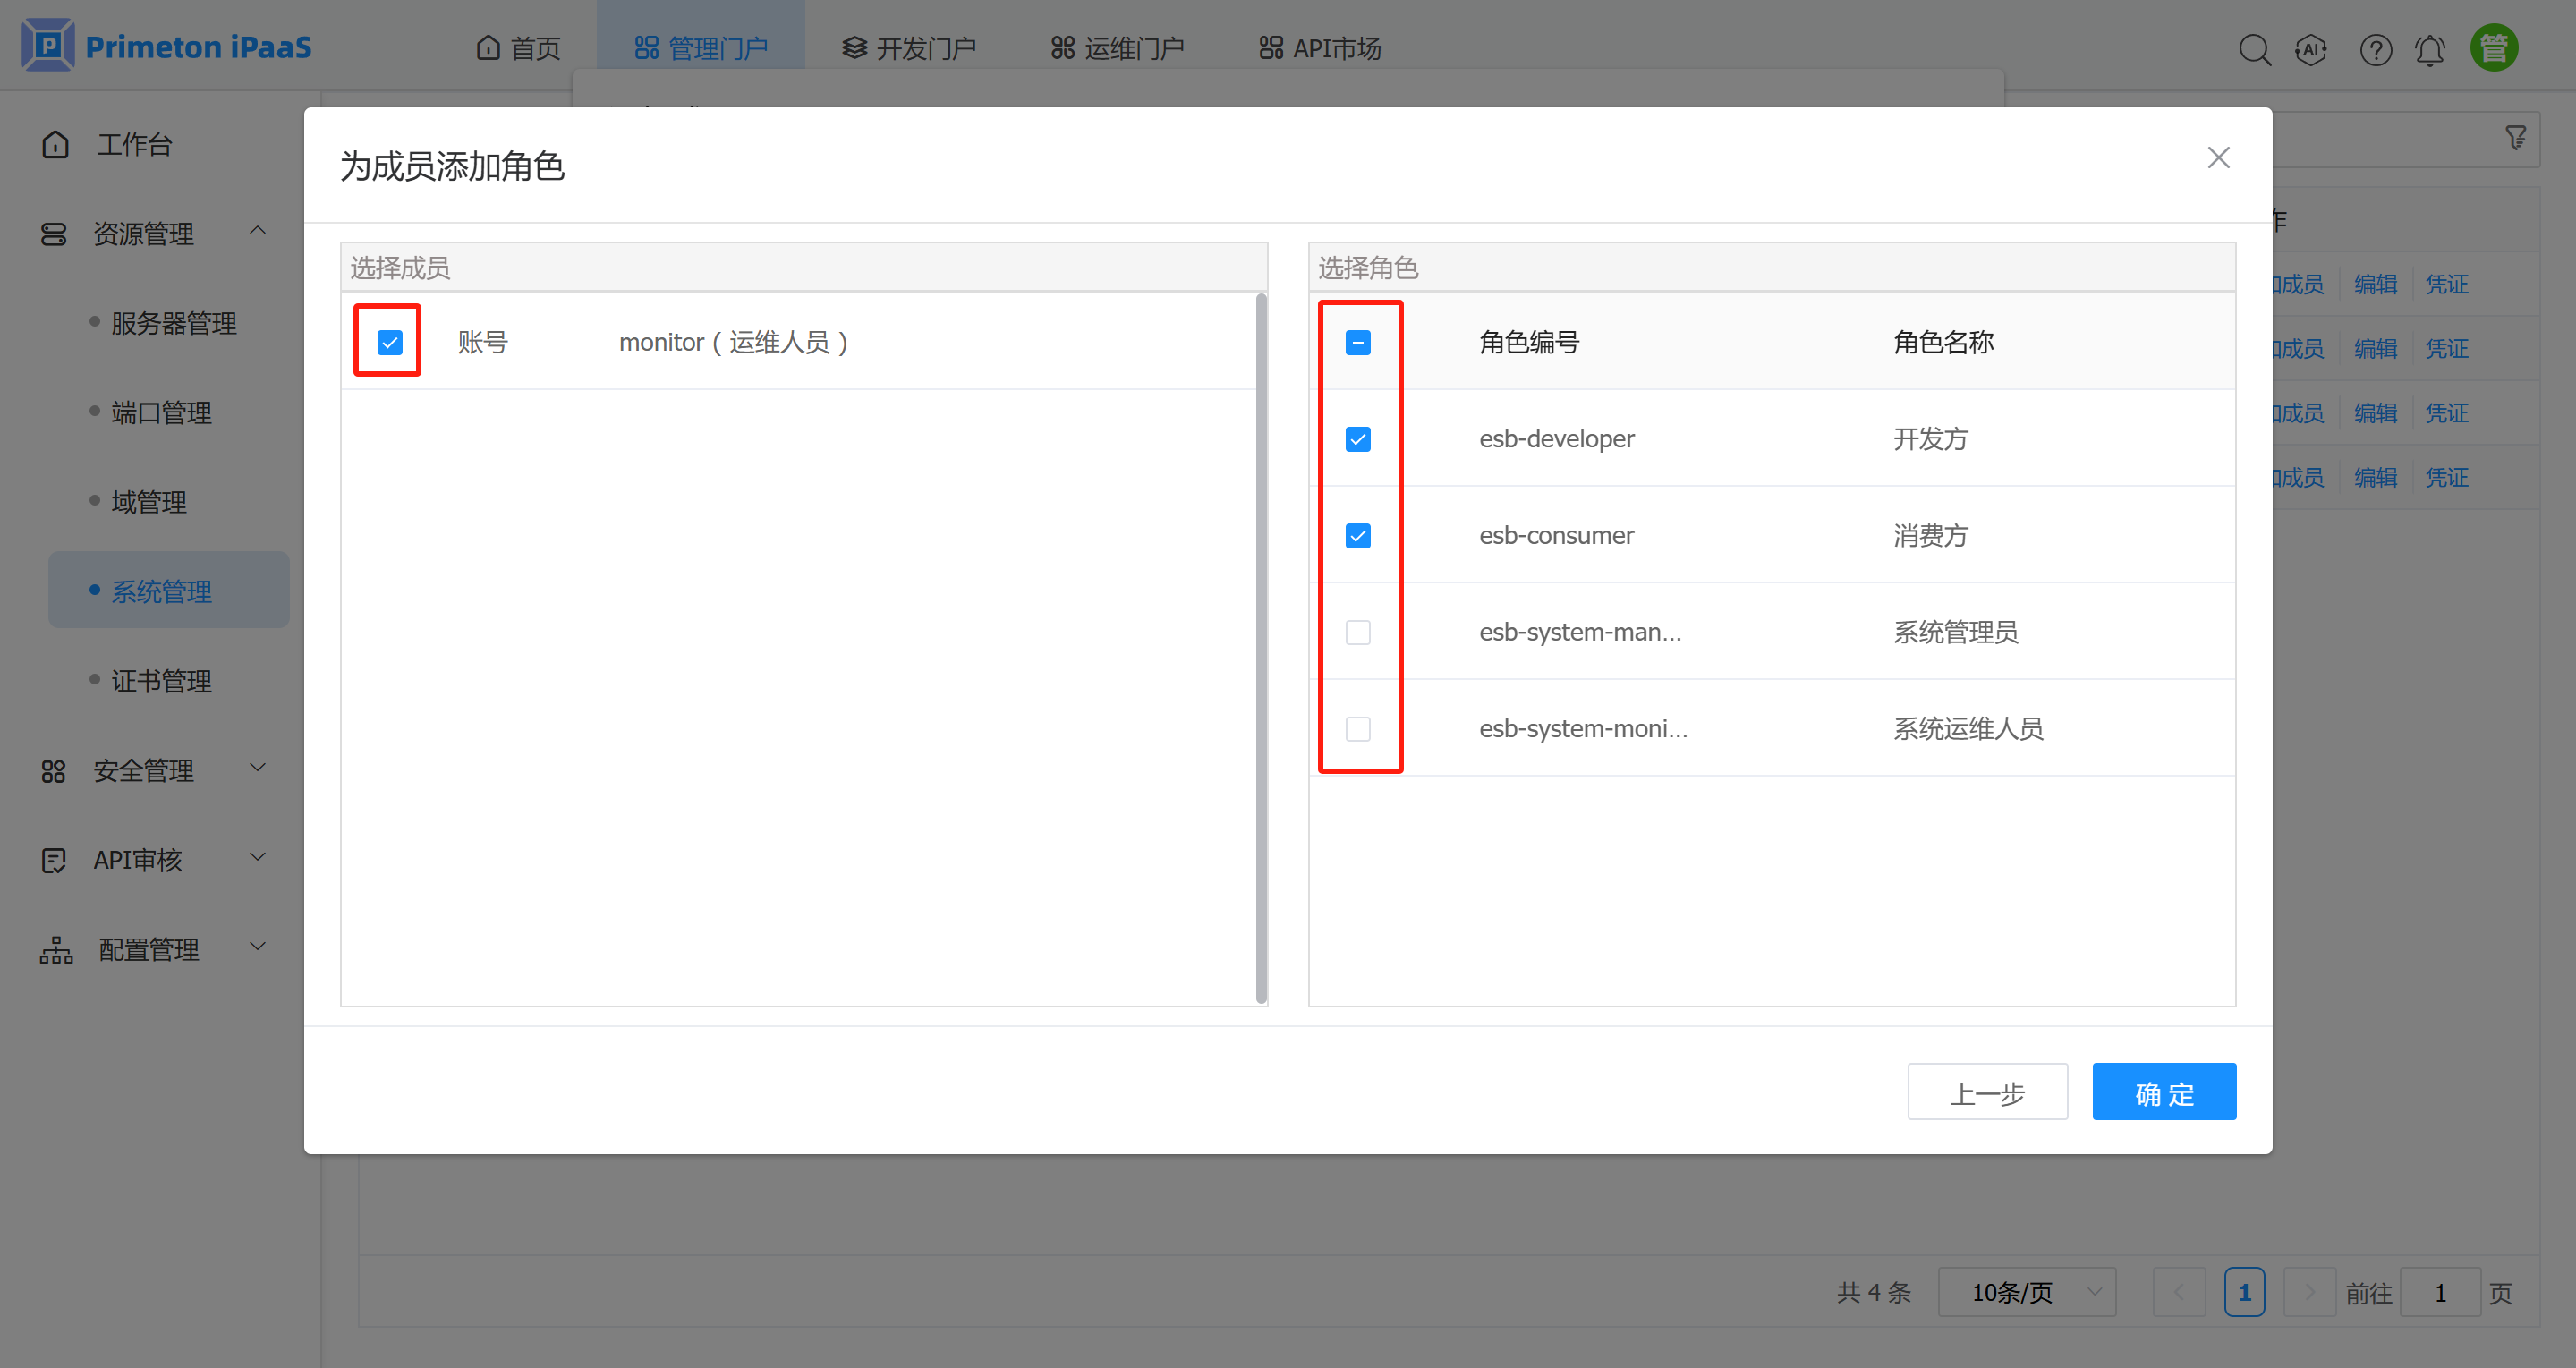Check the esb-system-moni... role checkbox
The image size is (2576, 1368).
(x=1357, y=729)
